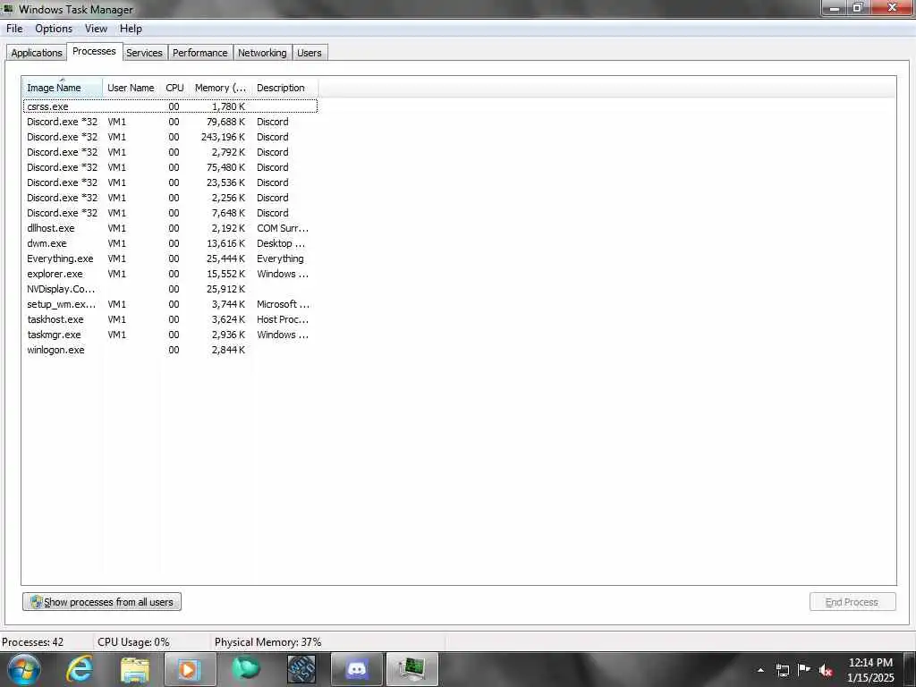Show hidden system tray icons arrow
Image resolution: width=916 pixels, height=687 pixels.
(760, 670)
